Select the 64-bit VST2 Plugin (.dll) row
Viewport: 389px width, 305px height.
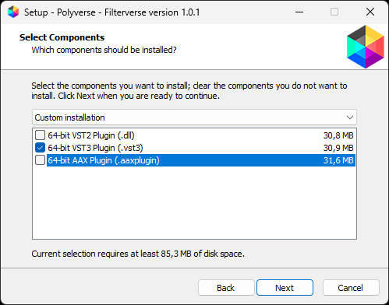194,135
